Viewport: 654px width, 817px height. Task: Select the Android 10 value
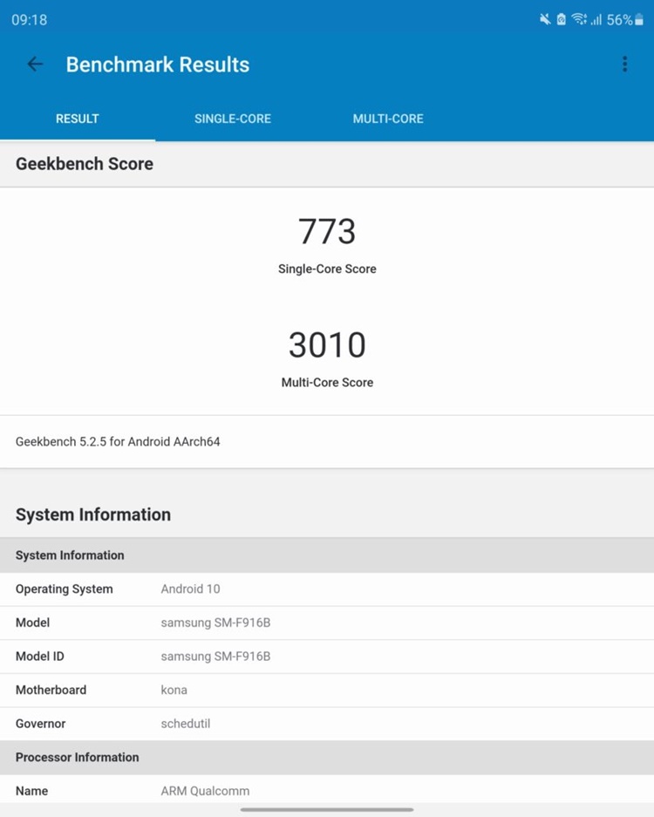coord(190,589)
